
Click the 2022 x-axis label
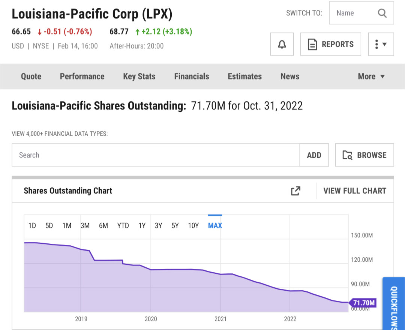(x=290, y=319)
